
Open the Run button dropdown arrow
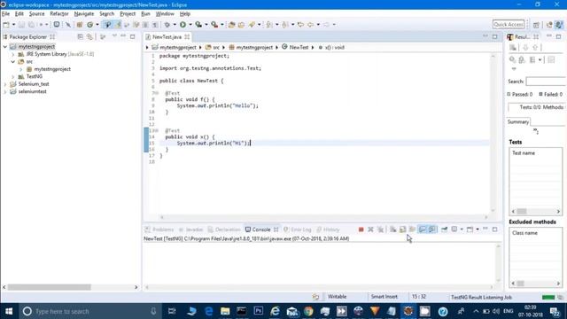pos(190,25)
